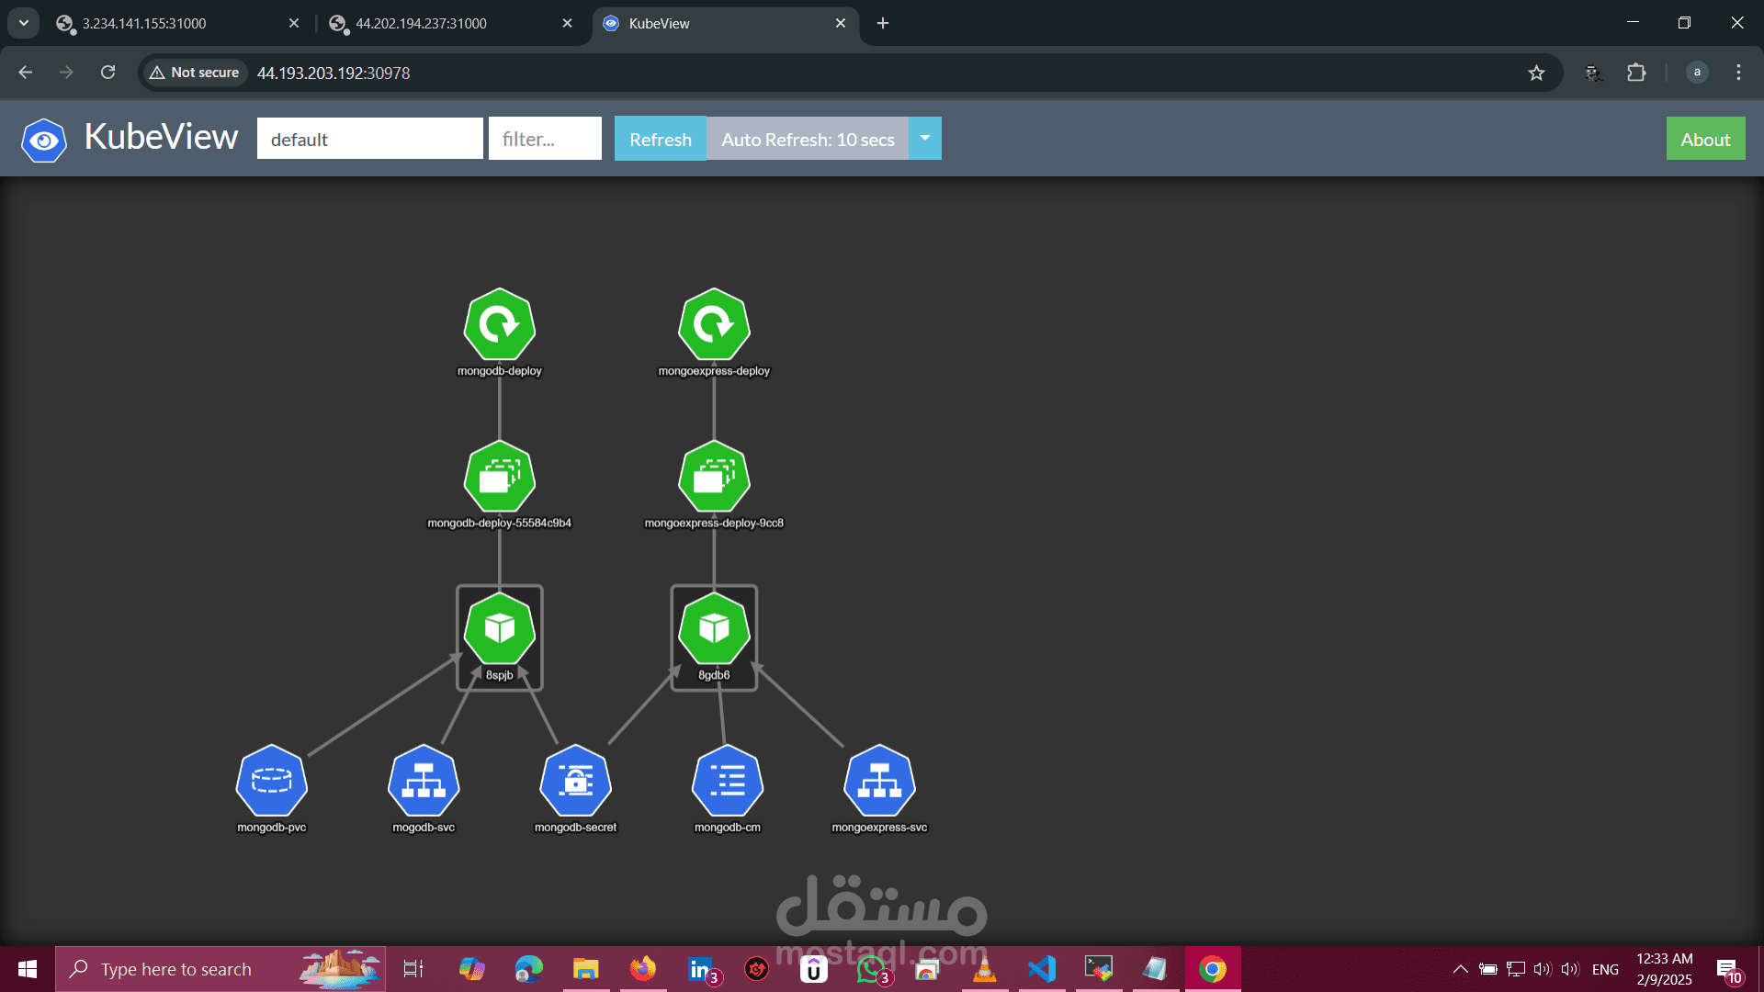Click the mongoexpress-svc service icon
The image size is (1764, 992).
[879, 781]
